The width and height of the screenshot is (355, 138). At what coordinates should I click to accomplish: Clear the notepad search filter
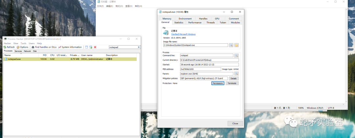139,47
